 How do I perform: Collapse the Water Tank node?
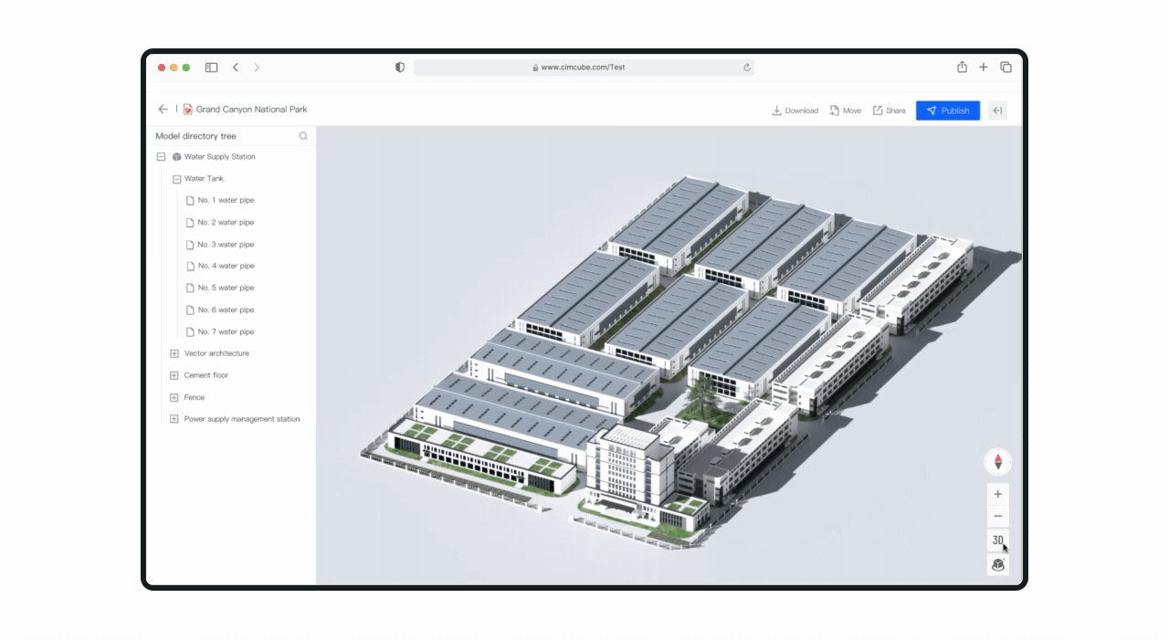176,179
